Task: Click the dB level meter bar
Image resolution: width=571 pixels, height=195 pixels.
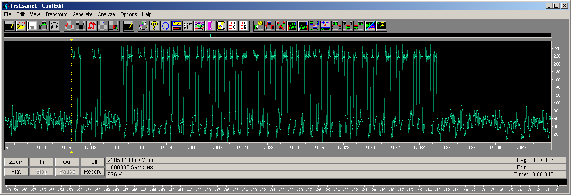Action: (x=285, y=182)
